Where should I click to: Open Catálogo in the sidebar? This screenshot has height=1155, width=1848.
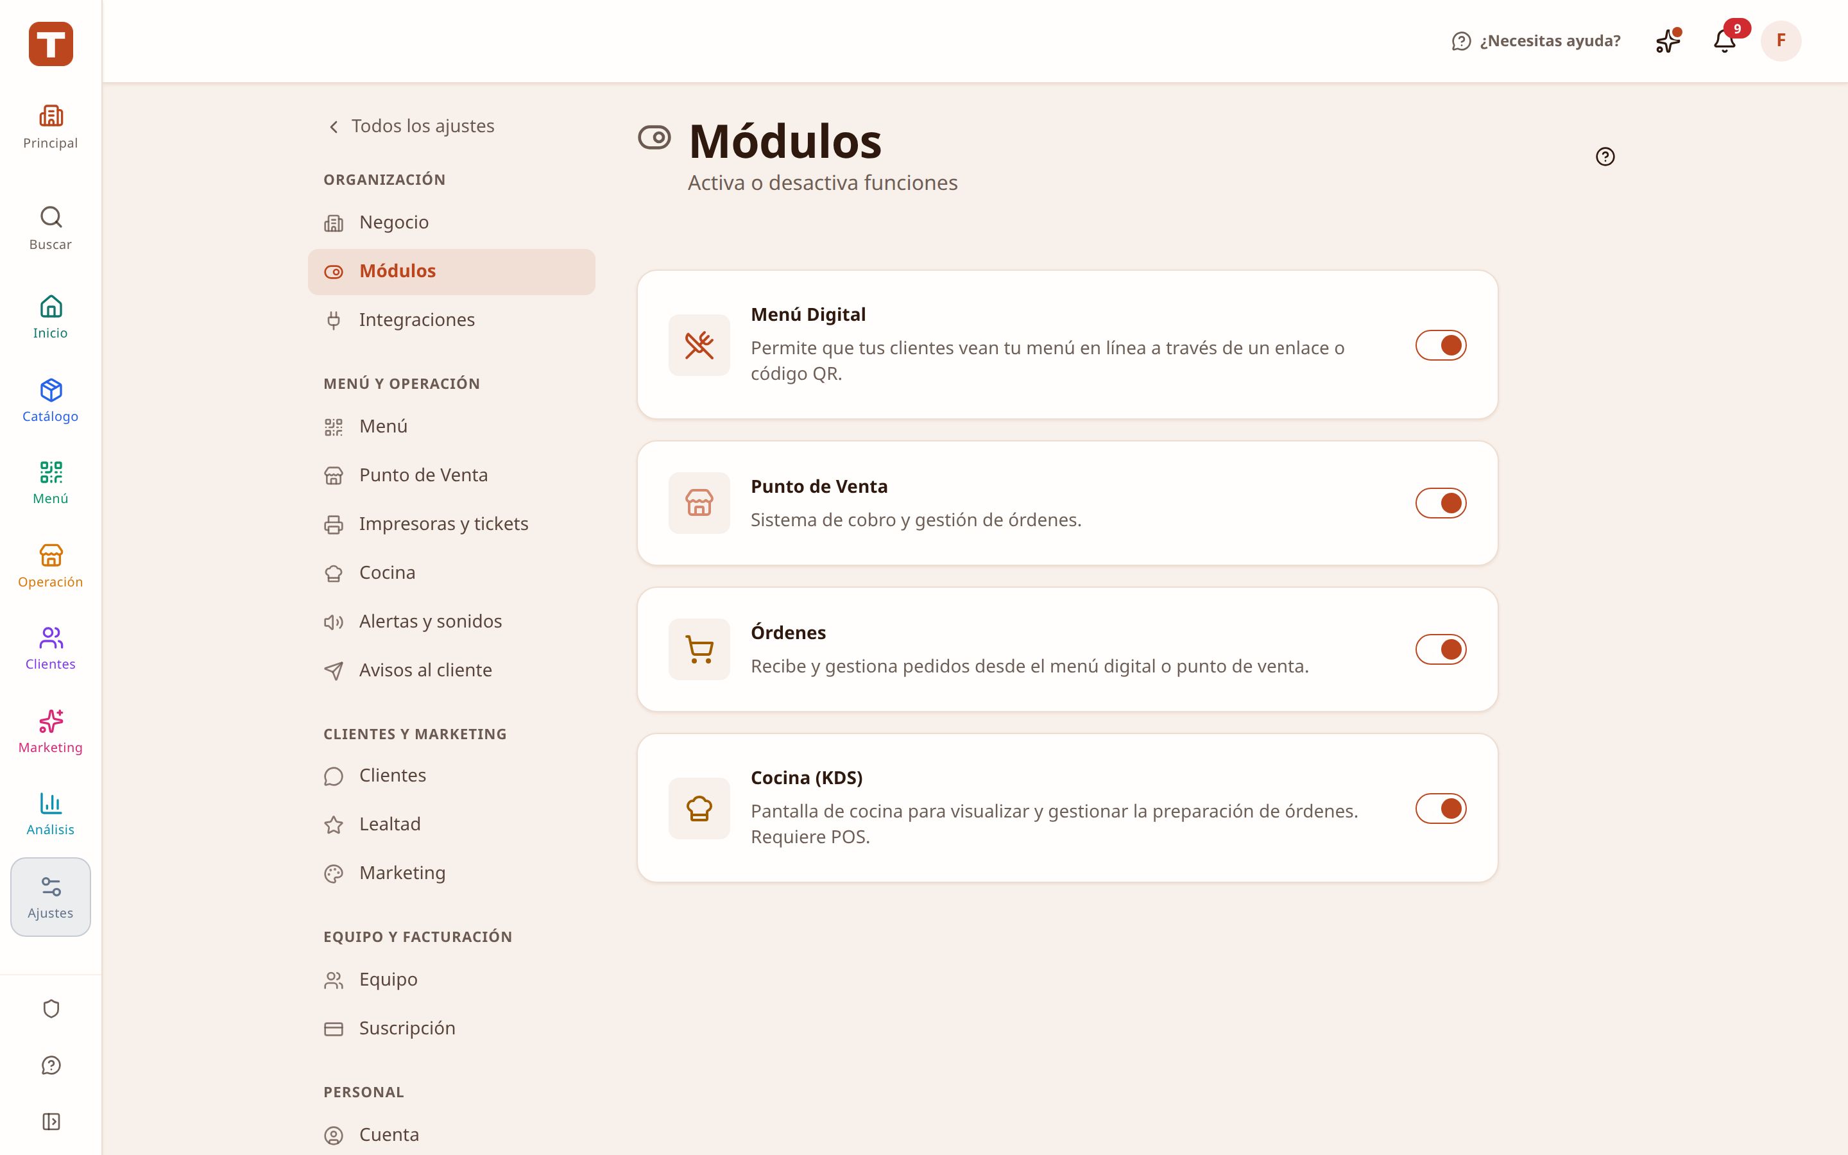51,400
